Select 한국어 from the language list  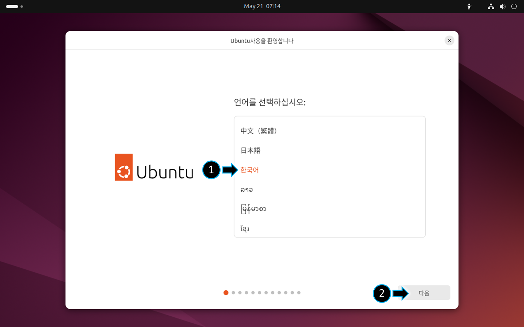[x=330, y=170]
